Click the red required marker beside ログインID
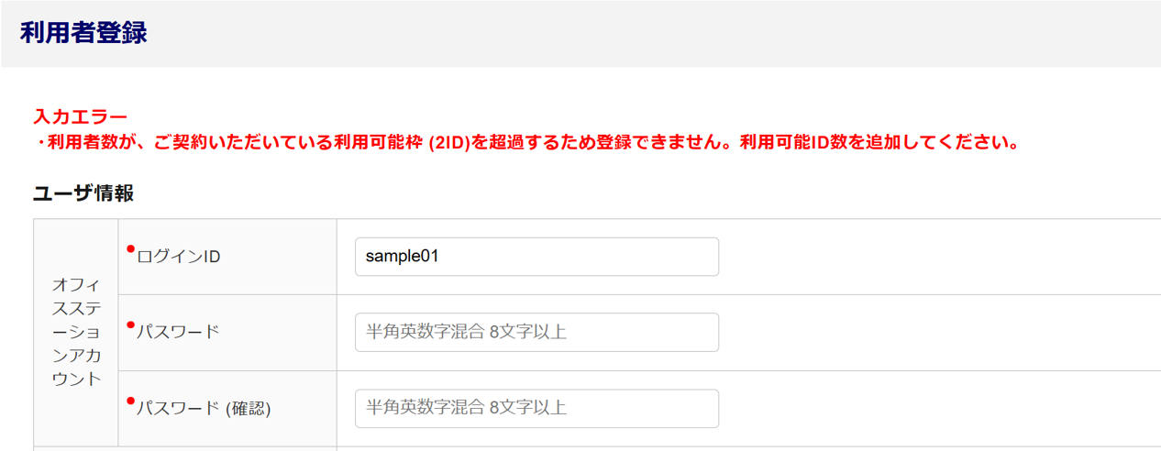Image resolution: width=1161 pixels, height=451 pixels. click(x=130, y=248)
